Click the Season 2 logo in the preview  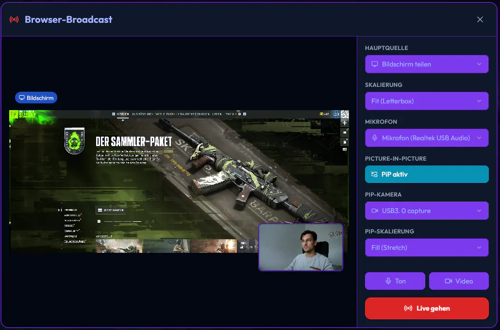[23, 114]
